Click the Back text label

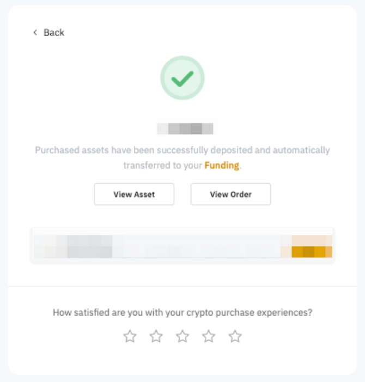click(54, 33)
